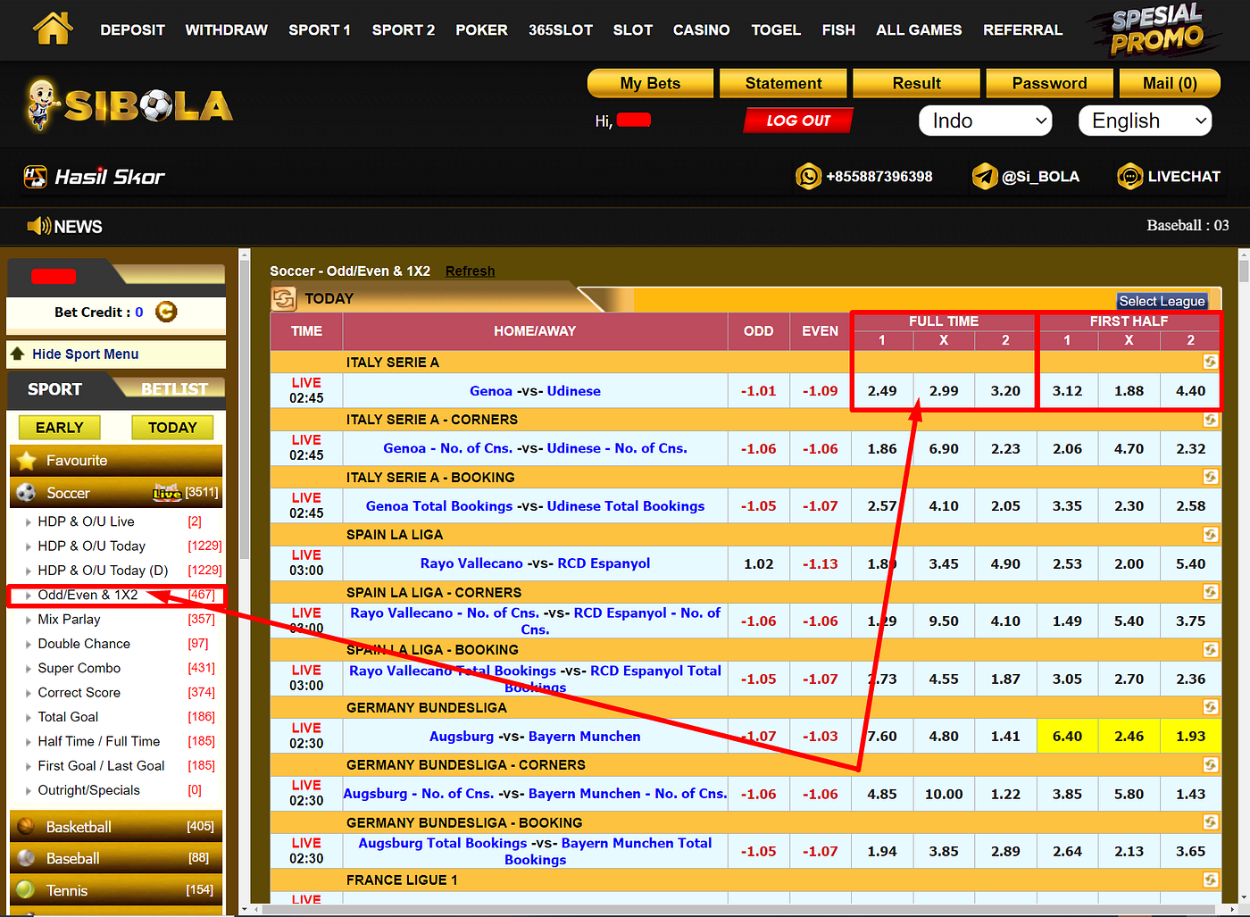
Task: Refresh the Spain La Liga - Booking row
Action: point(1211,650)
